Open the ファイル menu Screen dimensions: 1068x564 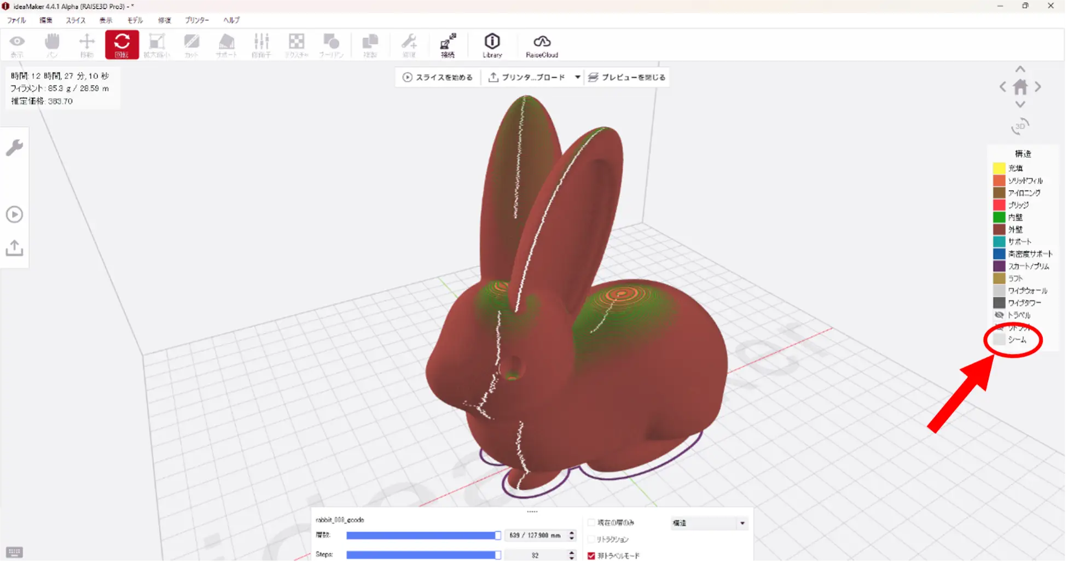coord(16,20)
